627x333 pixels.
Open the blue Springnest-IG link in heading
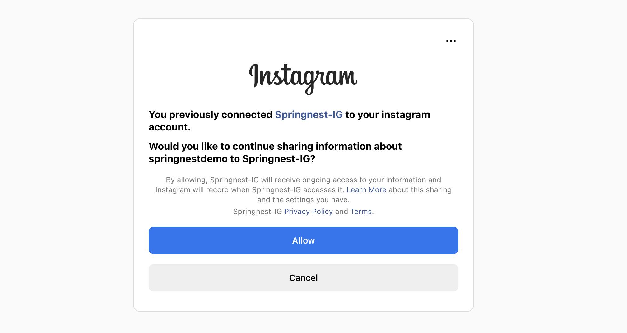point(309,115)
